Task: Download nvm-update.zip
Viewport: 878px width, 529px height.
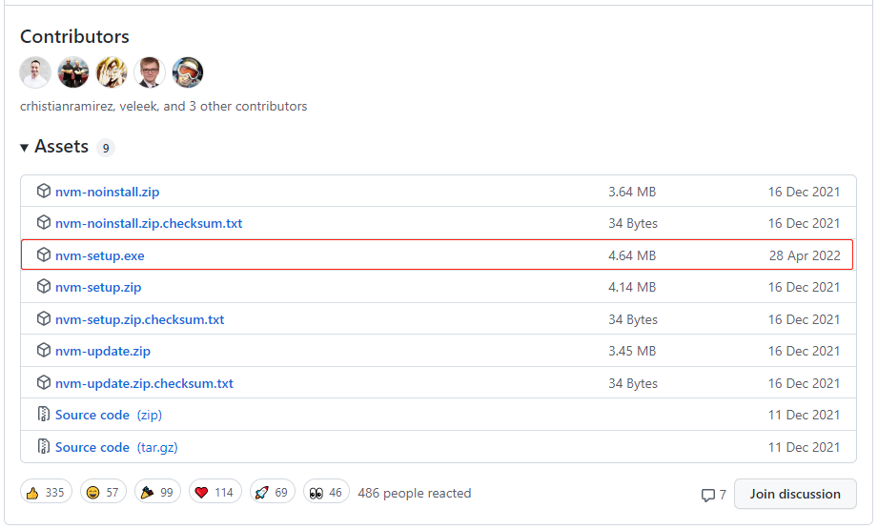Action: click(x=103, y=351)
